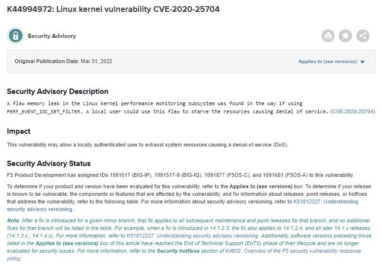Click the Security Advisory Status heading
This screenshot has height=265, width=382.
[48, 164]
